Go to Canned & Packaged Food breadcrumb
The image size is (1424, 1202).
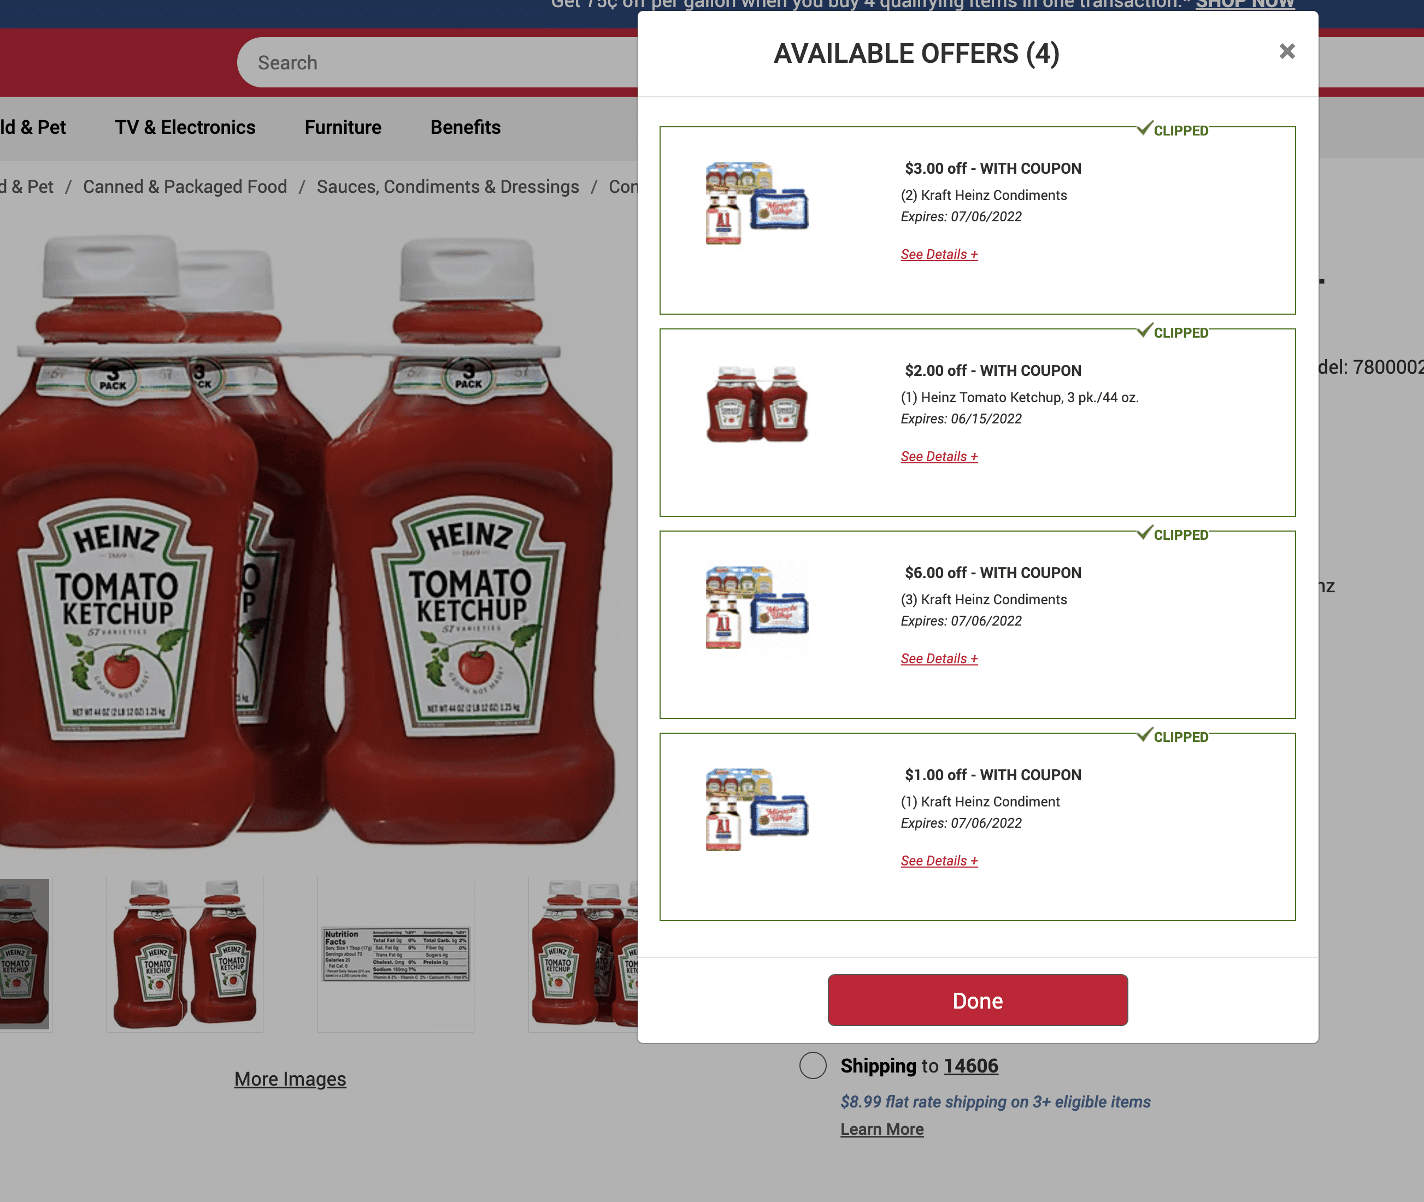185,187
